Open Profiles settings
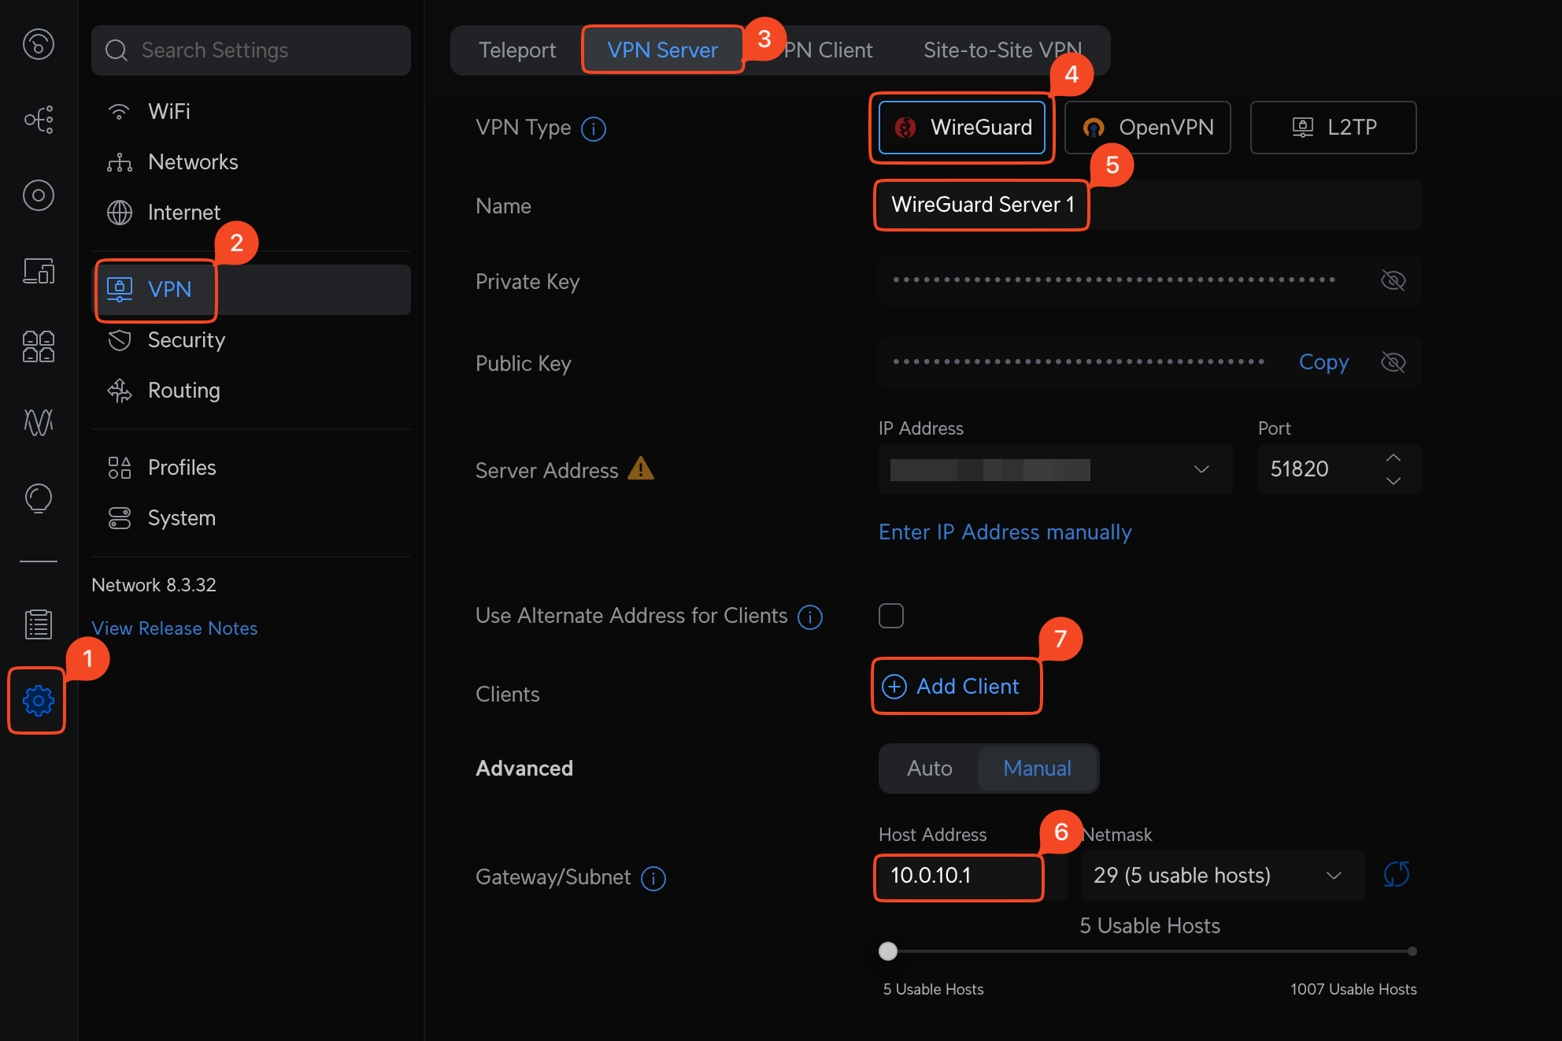This screenshot has width=1562, height=1041. point(251,468)
